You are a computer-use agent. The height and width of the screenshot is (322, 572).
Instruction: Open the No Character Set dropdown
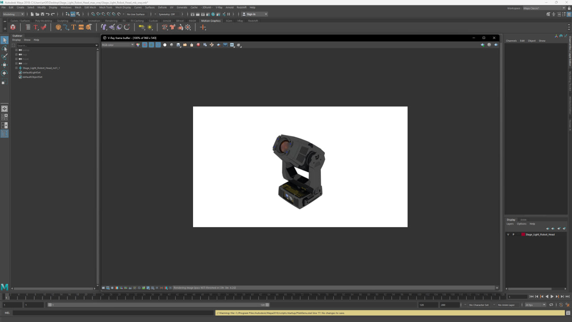point(479,305)
